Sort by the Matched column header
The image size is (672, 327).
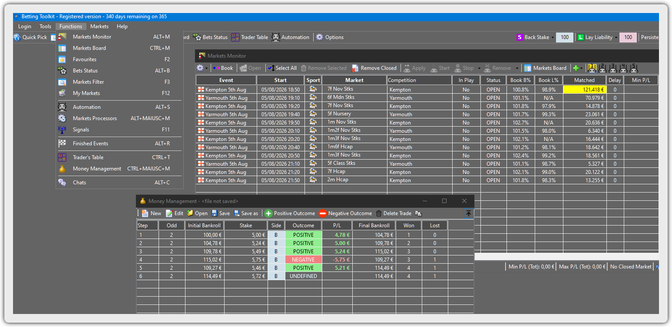tap(584, 80)
